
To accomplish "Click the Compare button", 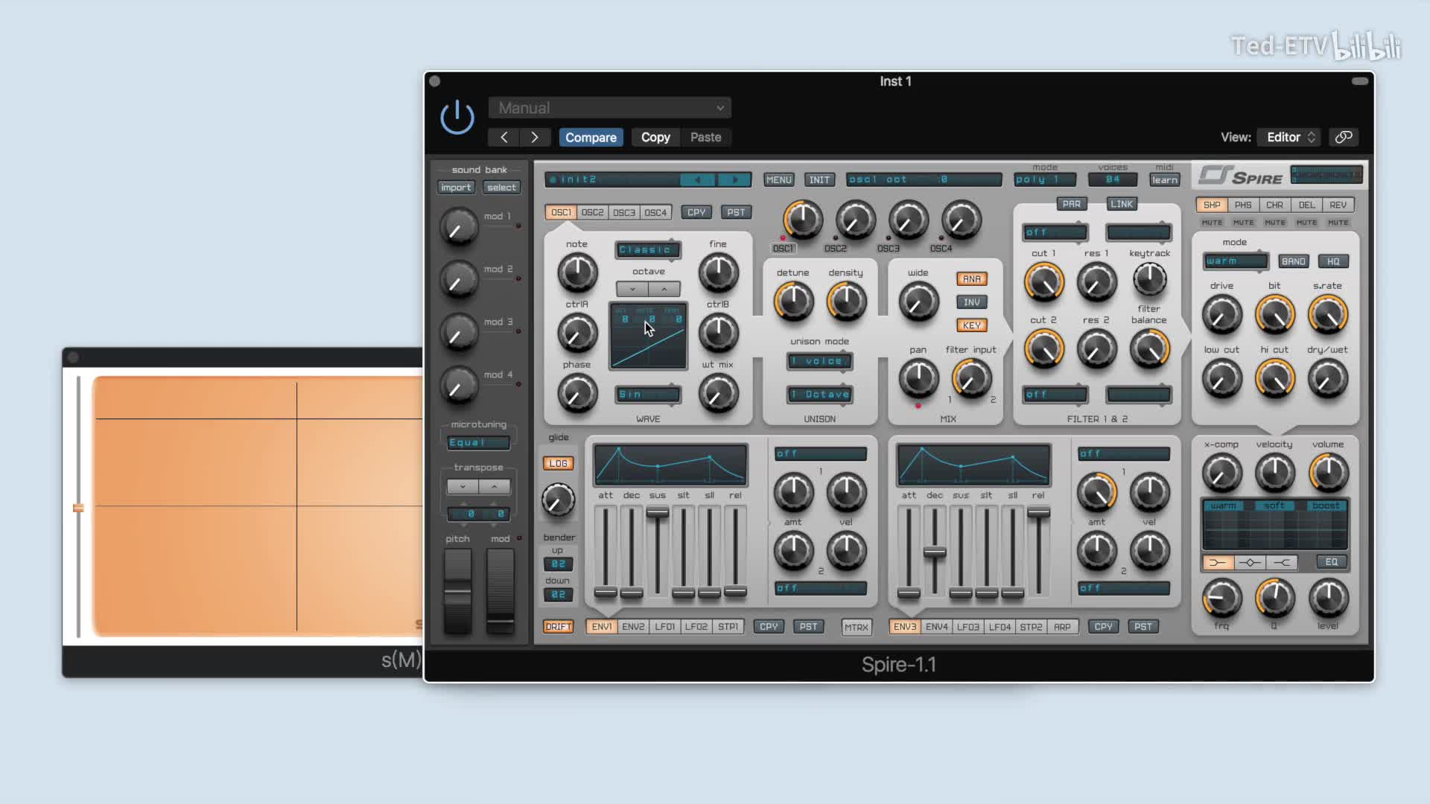I will click(x=591, y=137).
